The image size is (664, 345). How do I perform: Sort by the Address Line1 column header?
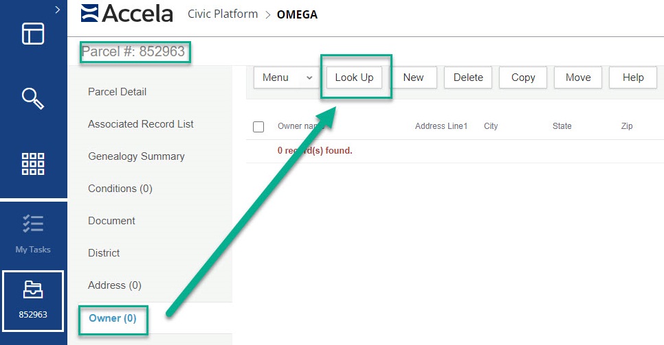pyautogui.click(x=441, y=126)
